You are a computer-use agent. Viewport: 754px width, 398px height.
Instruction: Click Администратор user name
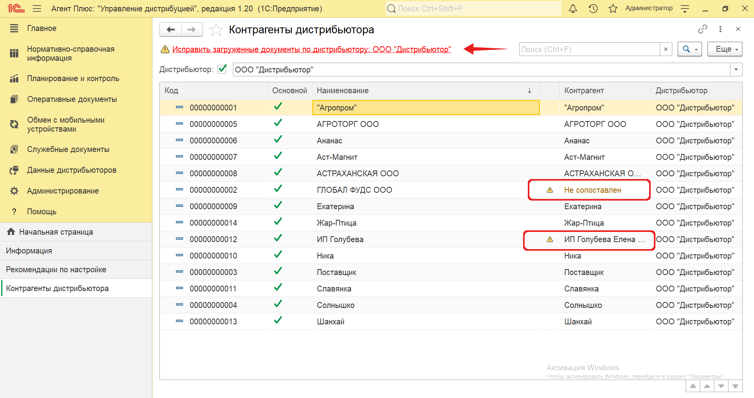(x=649, y=8)
